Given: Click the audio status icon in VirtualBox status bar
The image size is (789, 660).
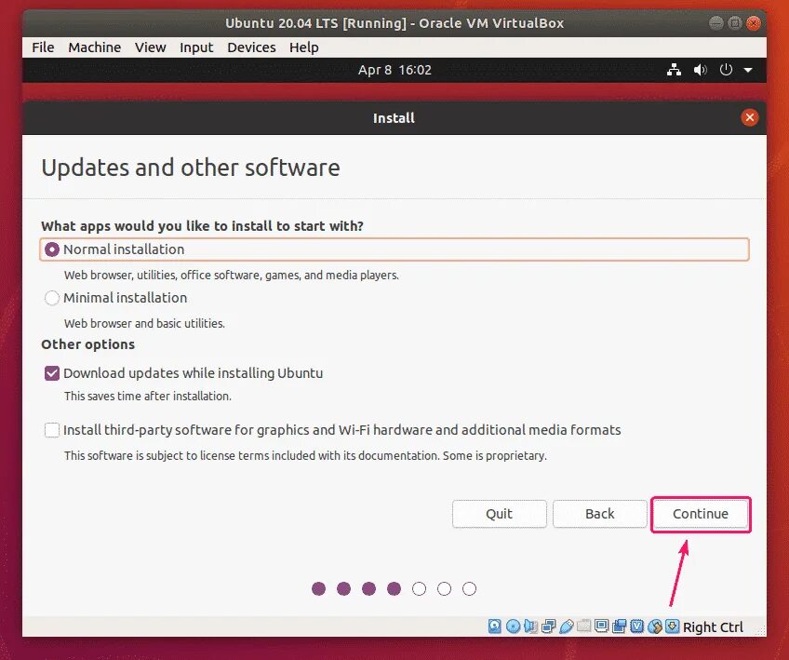Looking at the screenshot, I should click(x=530, y=626).
